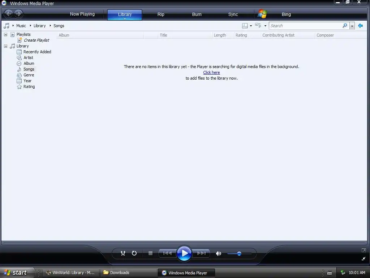Open the Year view
The image size is (370, 278).
point(27,81)
